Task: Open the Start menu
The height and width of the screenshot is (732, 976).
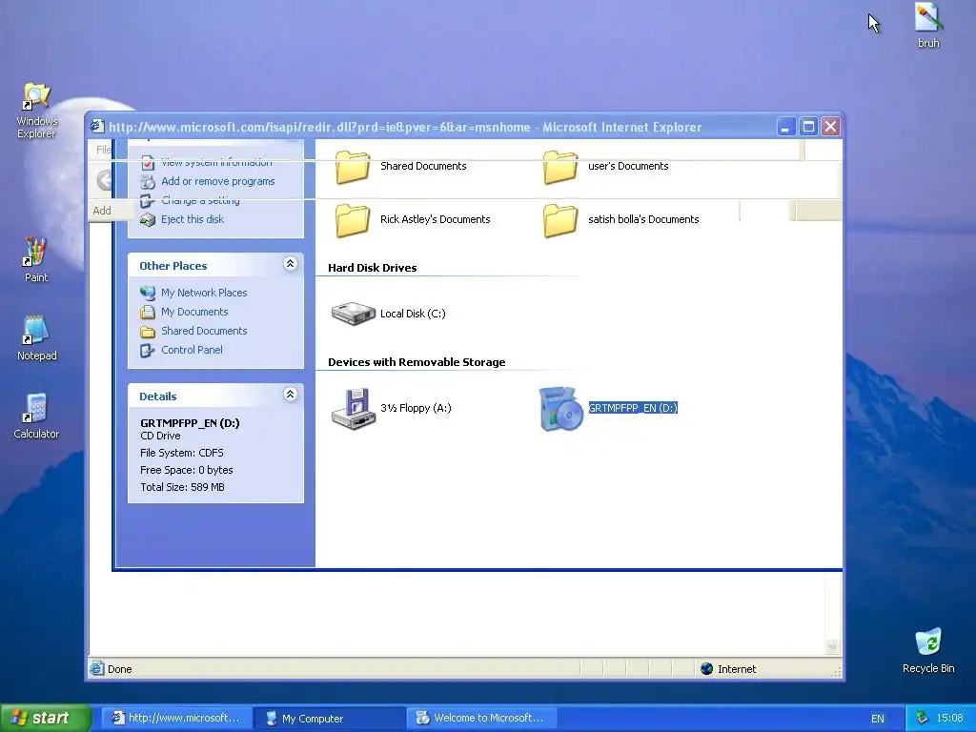Action: (x=46, y=718)
